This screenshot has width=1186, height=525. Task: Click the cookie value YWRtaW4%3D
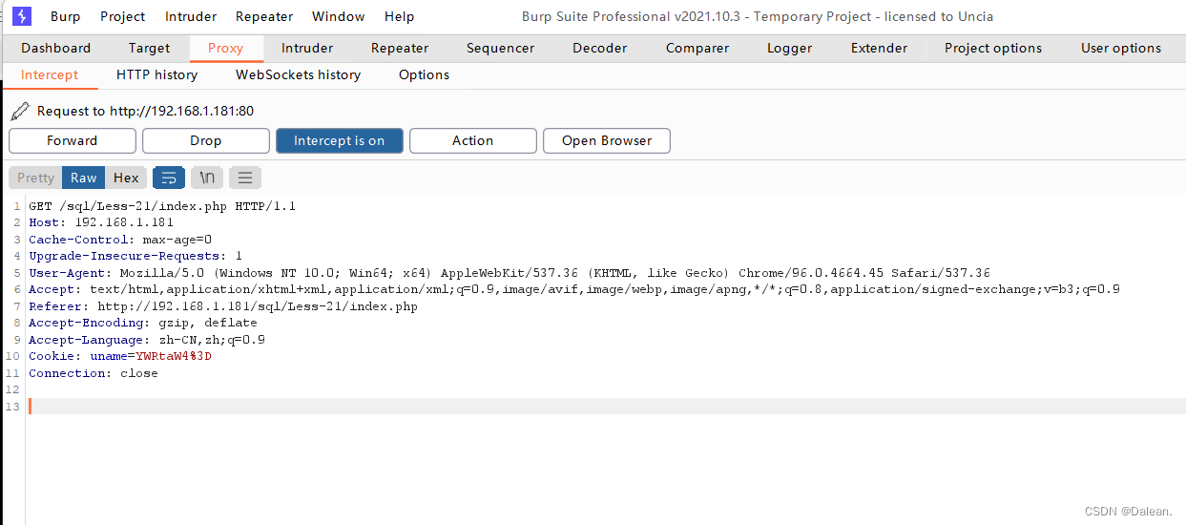[174, 356]
